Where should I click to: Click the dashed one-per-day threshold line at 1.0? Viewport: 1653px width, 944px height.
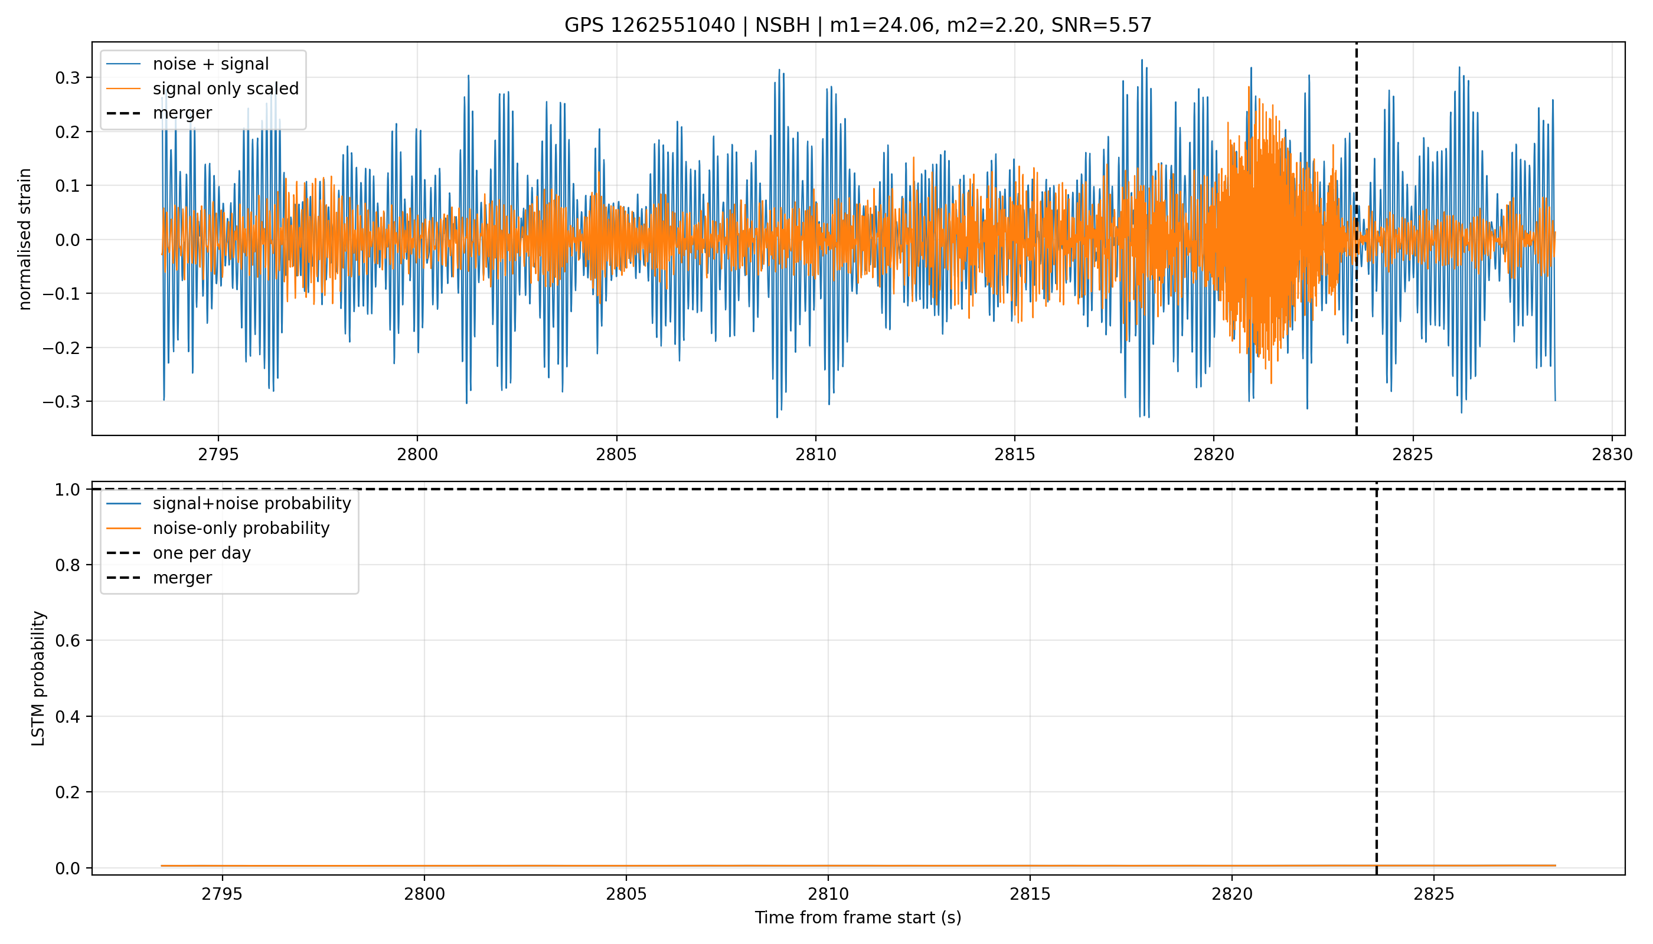click(858, 489)
